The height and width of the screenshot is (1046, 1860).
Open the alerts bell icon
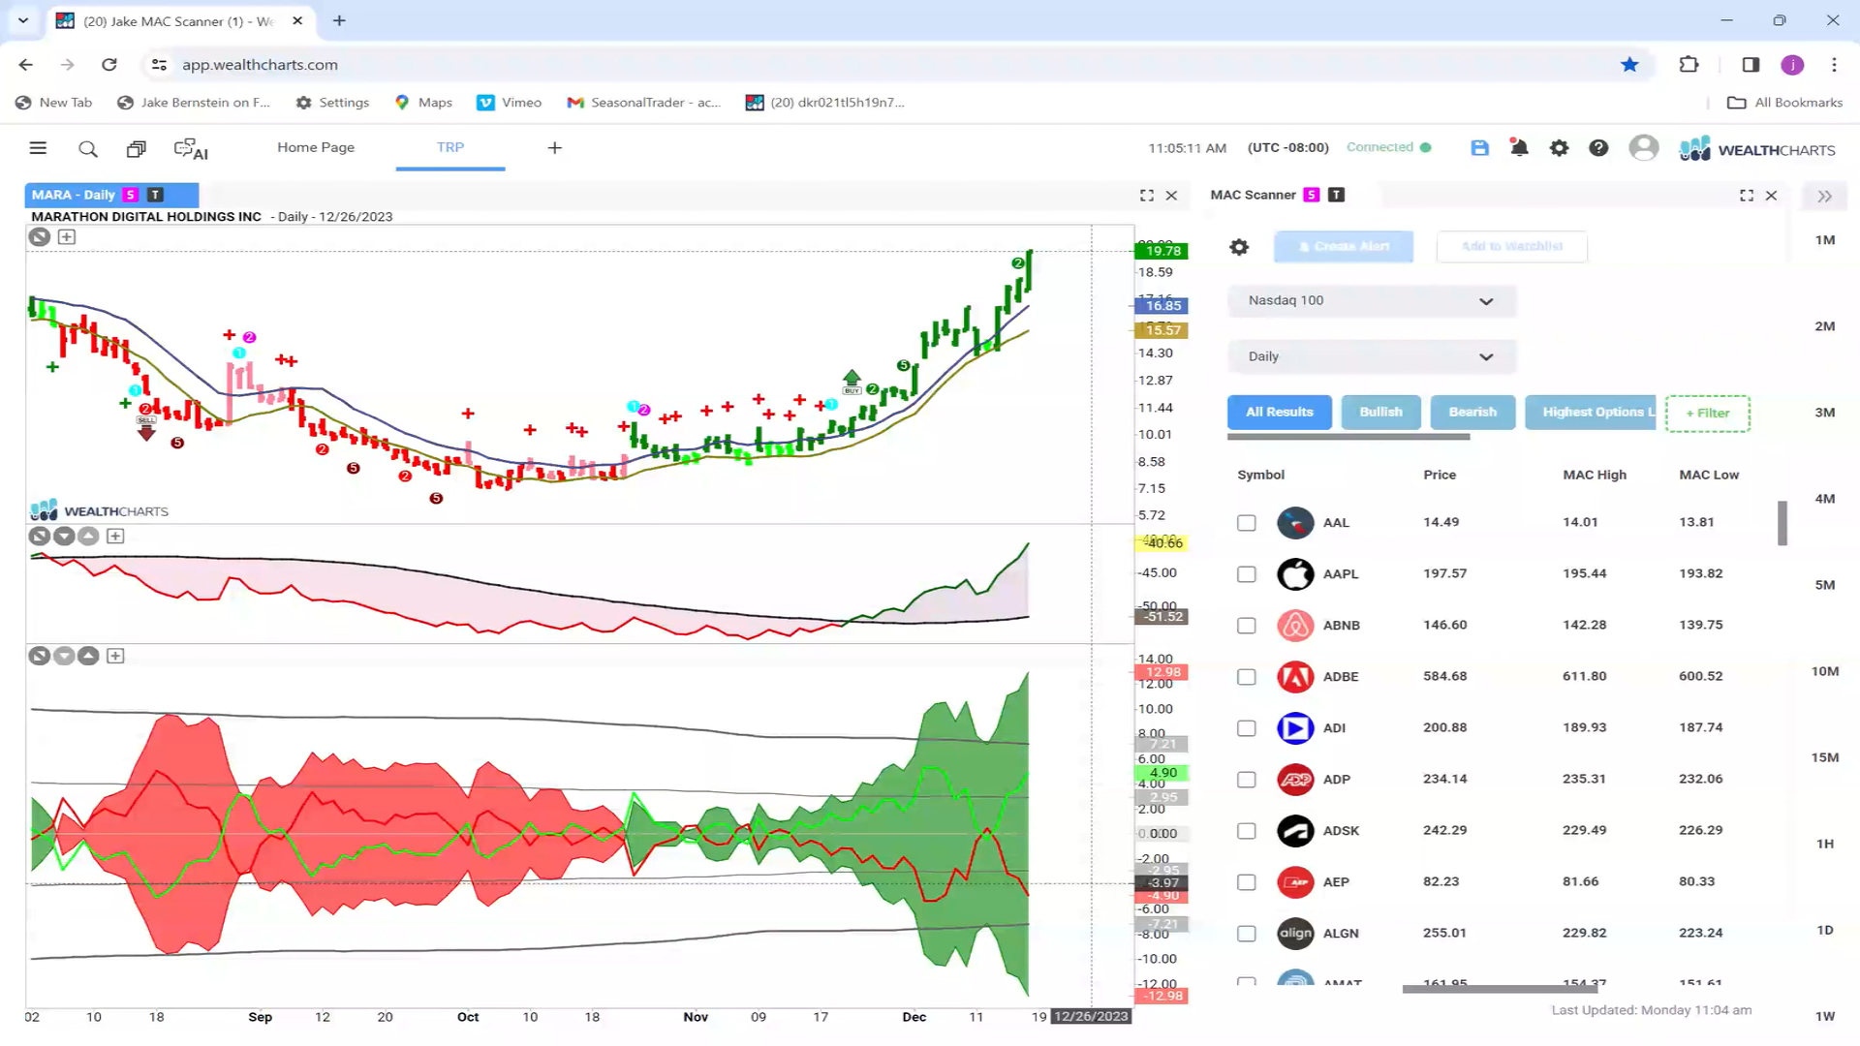point(1519,148)
